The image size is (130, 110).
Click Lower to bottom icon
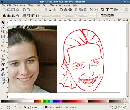coord(24,15)
